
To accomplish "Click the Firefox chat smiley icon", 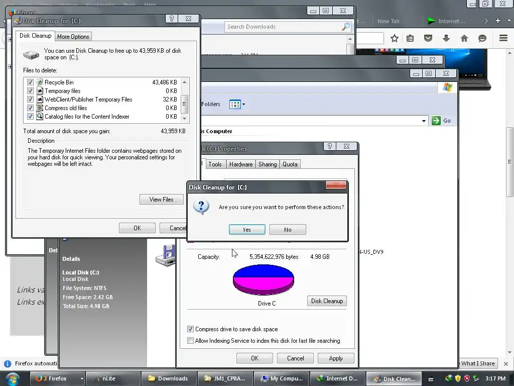I will 482,38.
